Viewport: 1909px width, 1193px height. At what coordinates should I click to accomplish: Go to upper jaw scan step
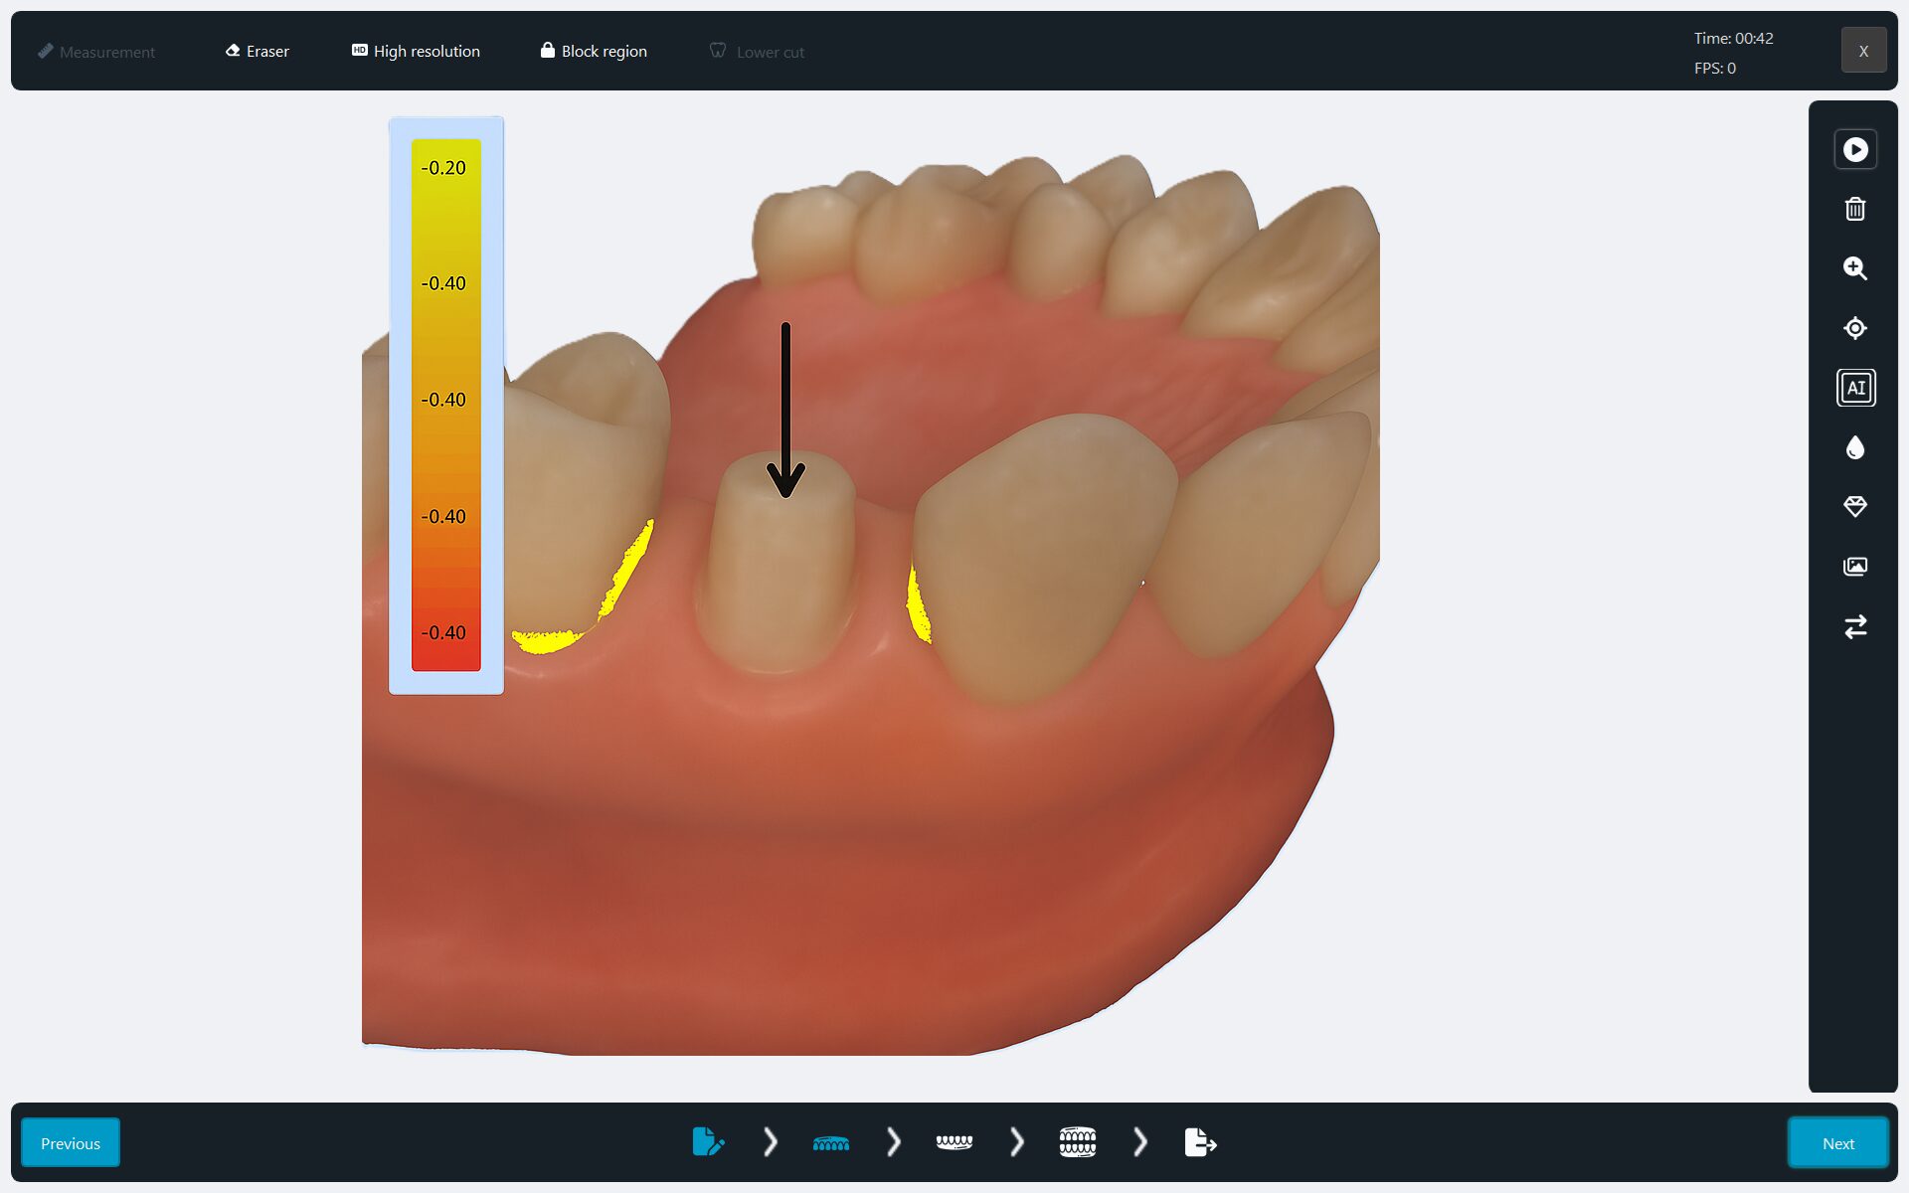(x=831, y=1142)
